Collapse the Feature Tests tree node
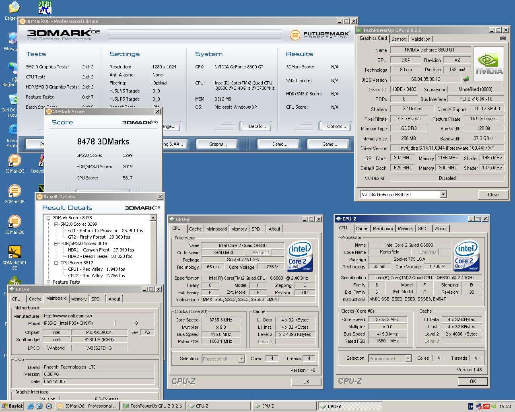515x412 pixels. click(x=49, y=282)
